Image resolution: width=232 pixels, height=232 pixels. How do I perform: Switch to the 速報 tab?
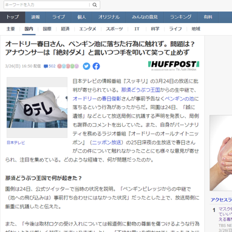pos(36,17)
